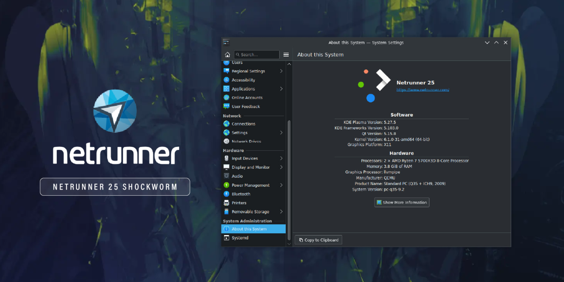Expand the Applications settings section
564x282 pixels.
point(243,89)
